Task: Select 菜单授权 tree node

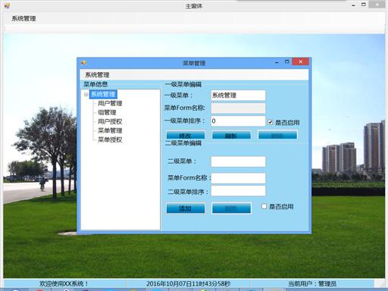Action: click(x=110, y=139)
